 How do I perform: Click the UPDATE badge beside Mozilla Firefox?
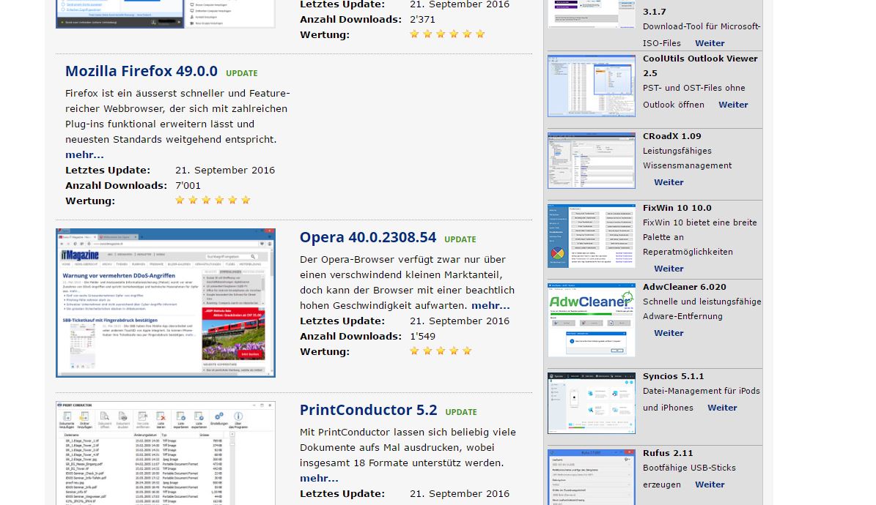(x=242, y=73)
